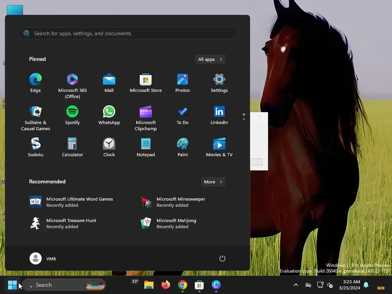The width and height of the screenshot is (392, 294).
Task: Open notifications bell icon
Action: [366, 285]
